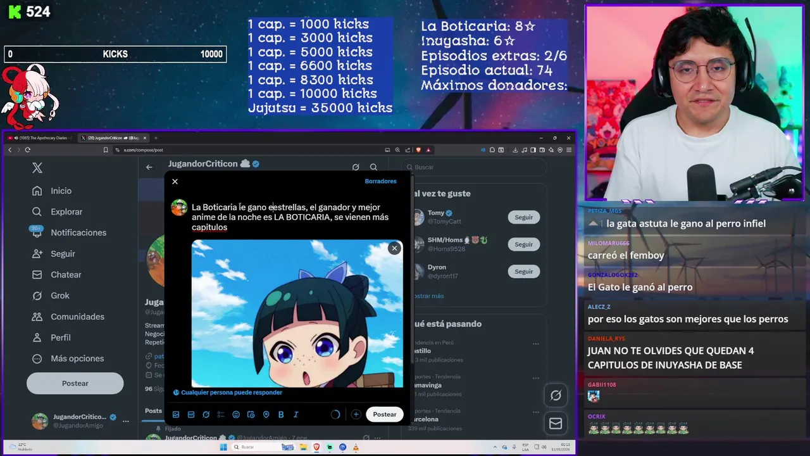Click the sidebar Postear button
The width and height of the screenshot is (810, 456).
point(75,383)
